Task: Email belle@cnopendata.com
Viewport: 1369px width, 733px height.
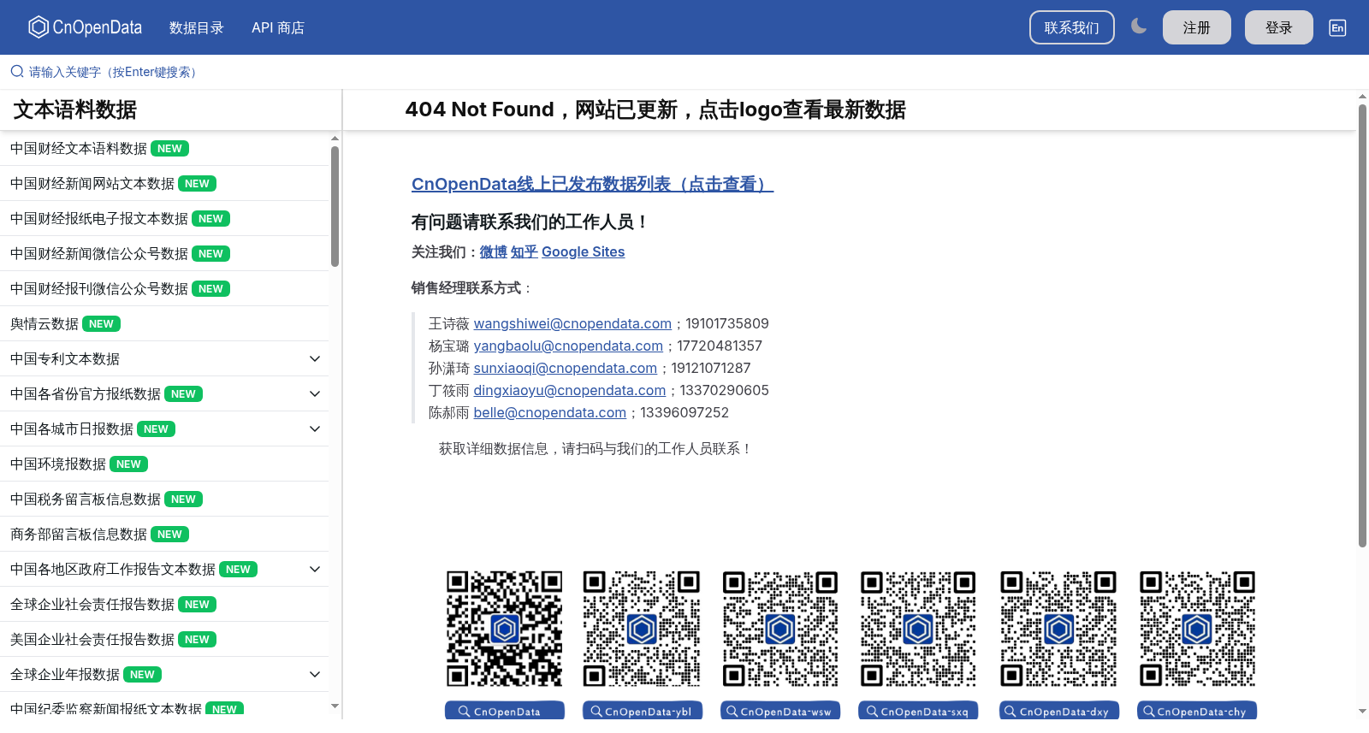Action: [550, 412]
